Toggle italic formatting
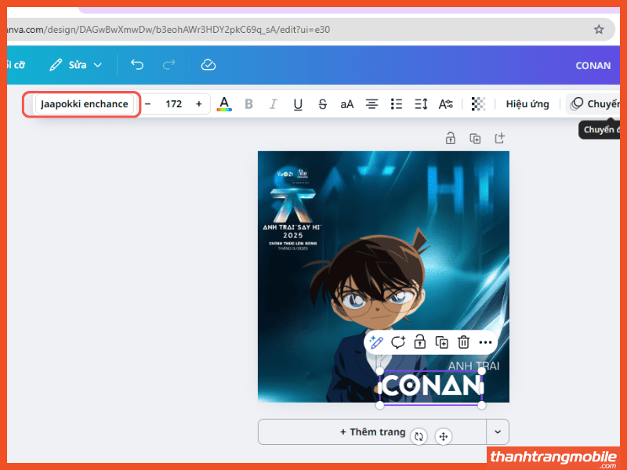The width and height of the screenshot is (627, 470). point(273,104)
